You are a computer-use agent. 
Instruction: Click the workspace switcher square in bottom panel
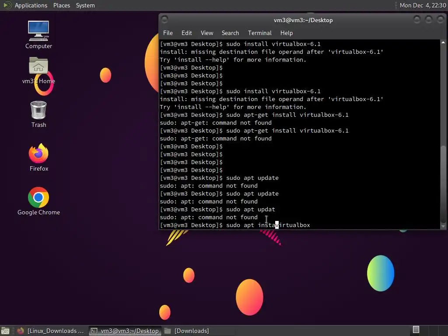[x=416, y=330]
